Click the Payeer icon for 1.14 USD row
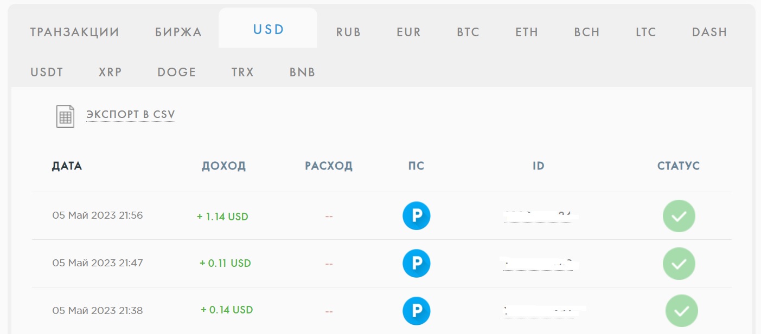Viewport: 761px width, 334px height. (x=416, y=216)
